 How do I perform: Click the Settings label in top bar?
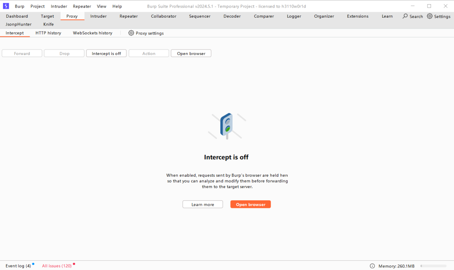(x=442, y=16)
